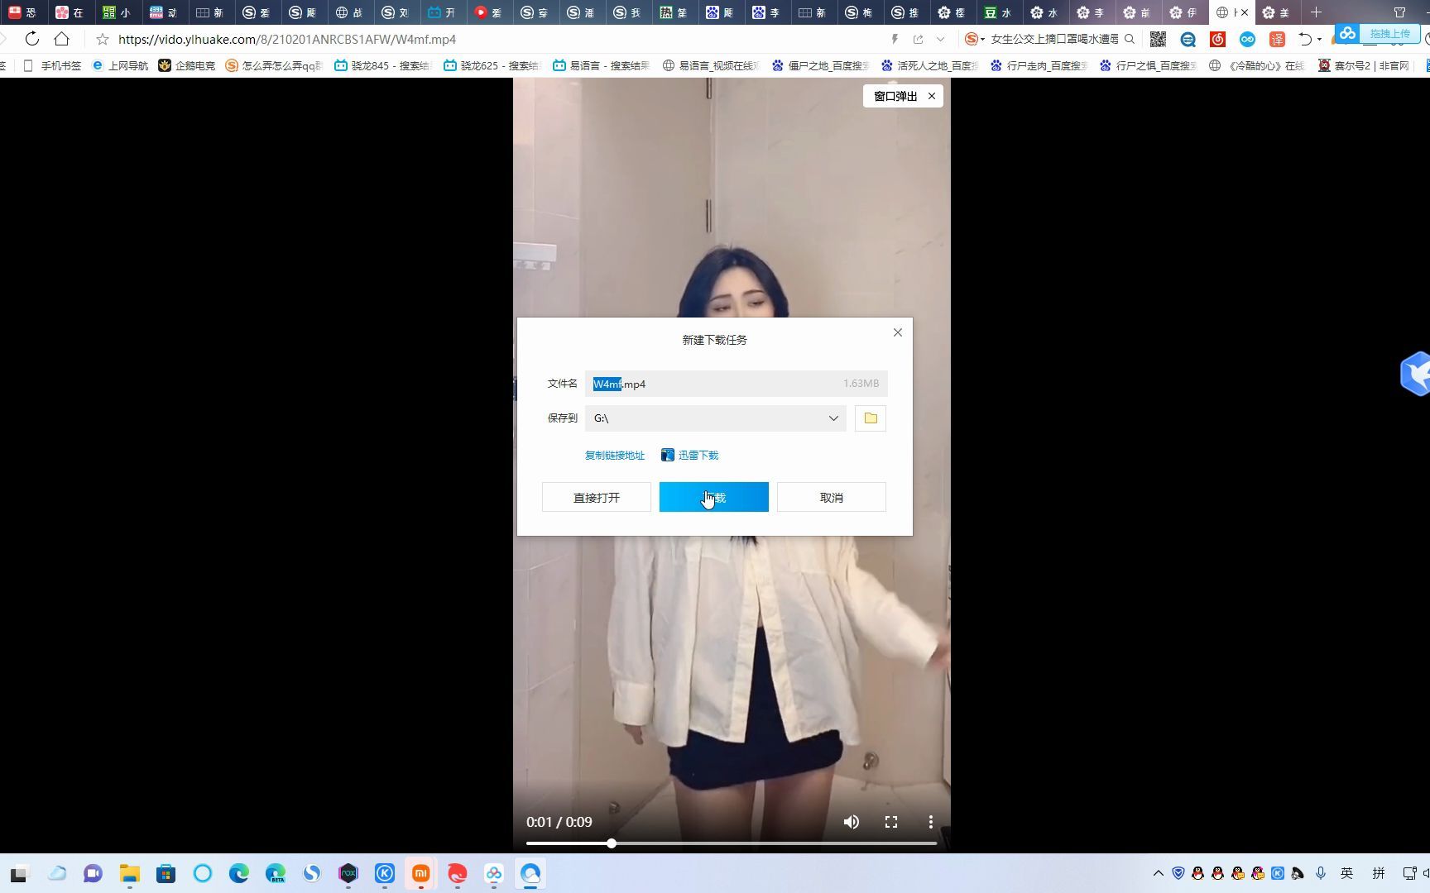Switch to the tab labeled 小

[116, 12]
